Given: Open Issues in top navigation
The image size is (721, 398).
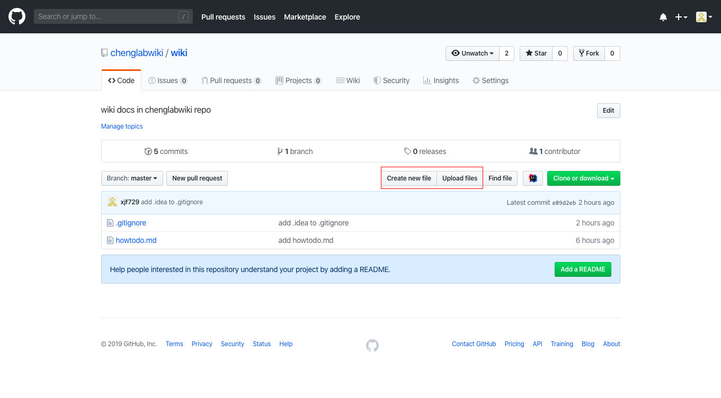Looking at the screenshot, I should click(264, 17).
